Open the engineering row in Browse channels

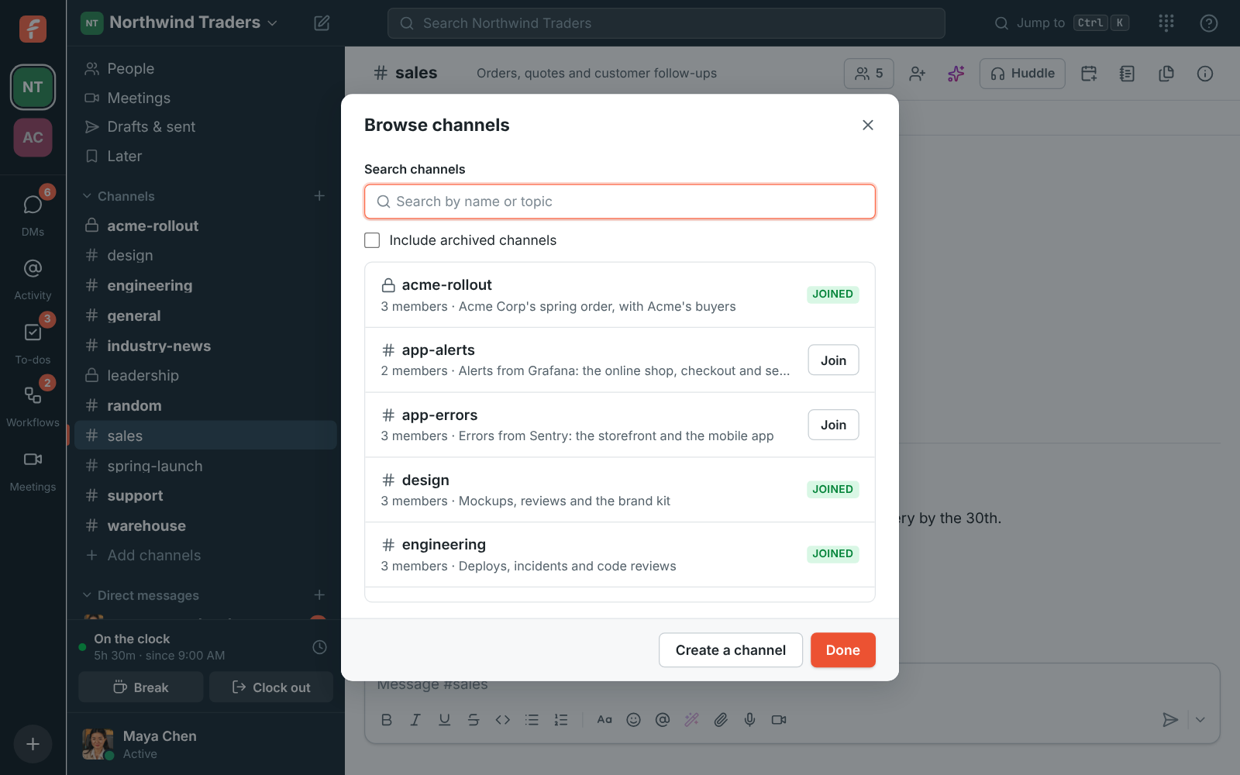[x=620, y=555]
